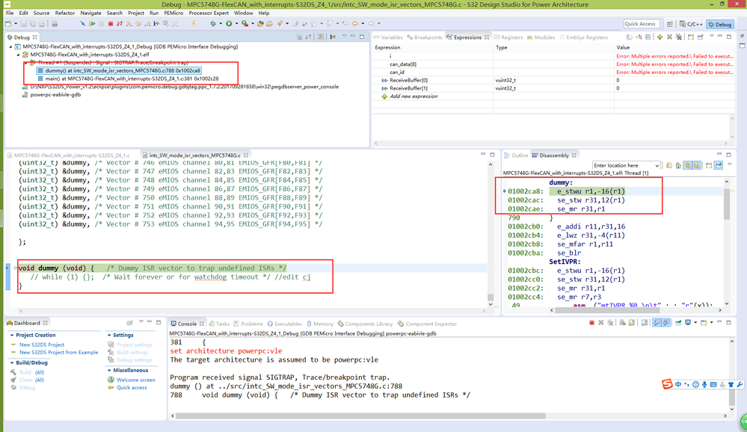Toggle Link with Active Debug Context
This screenshot has height=432, width=747.
pyautogui.click(x=687, y=165)
